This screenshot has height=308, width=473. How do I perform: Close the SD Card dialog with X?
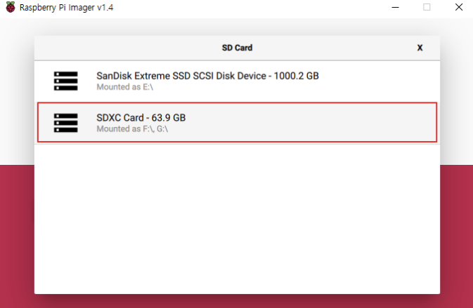420,48
